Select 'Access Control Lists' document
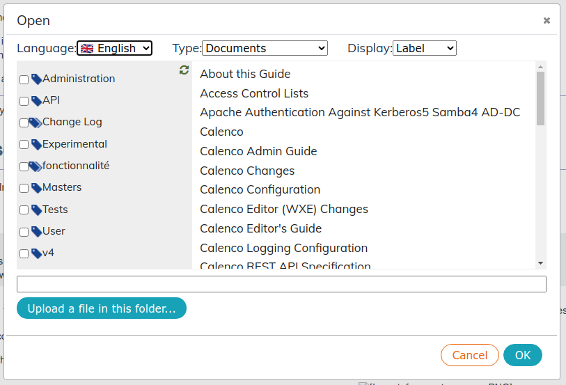Viewport: 566px width, 385px height. (x=254, y=93)
